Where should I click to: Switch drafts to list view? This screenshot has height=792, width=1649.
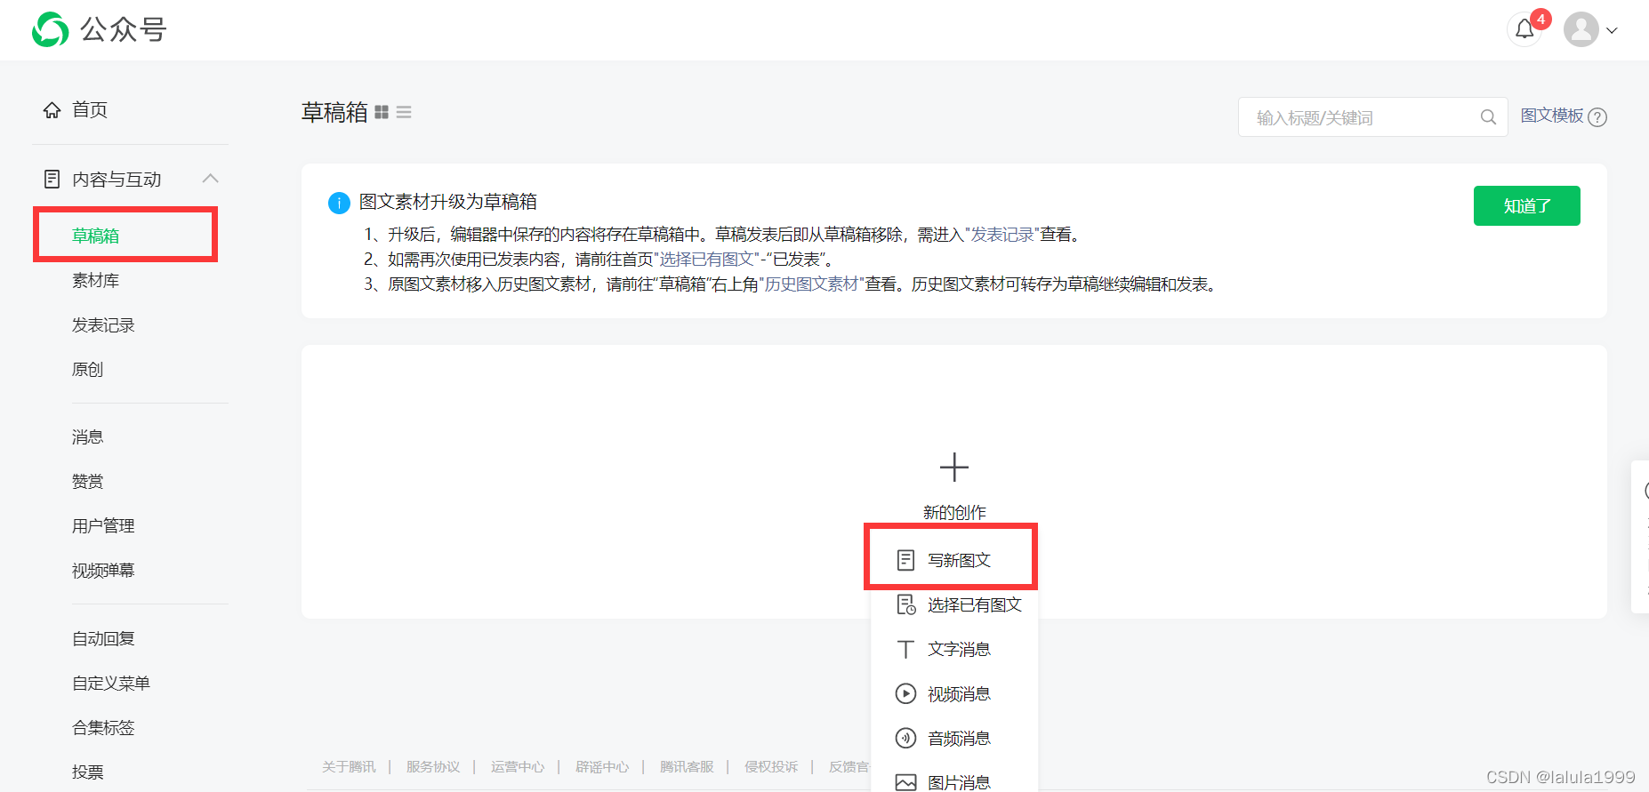(x=404, y=112)
